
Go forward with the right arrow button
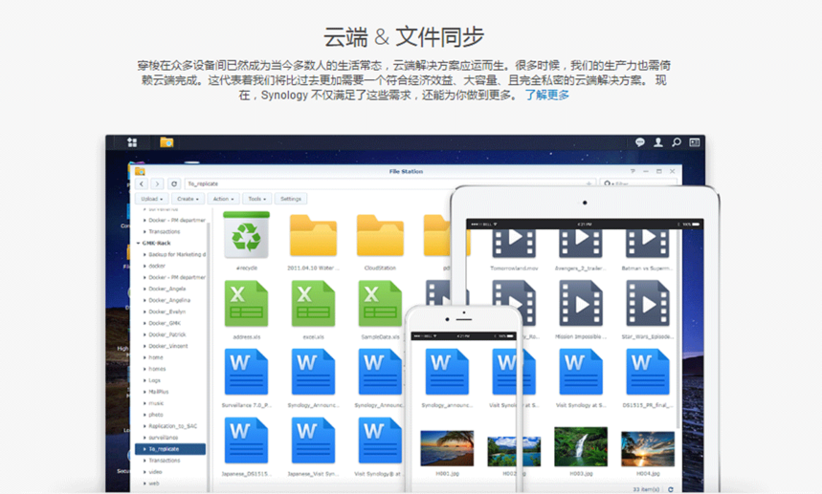click(x=157, y=183)
